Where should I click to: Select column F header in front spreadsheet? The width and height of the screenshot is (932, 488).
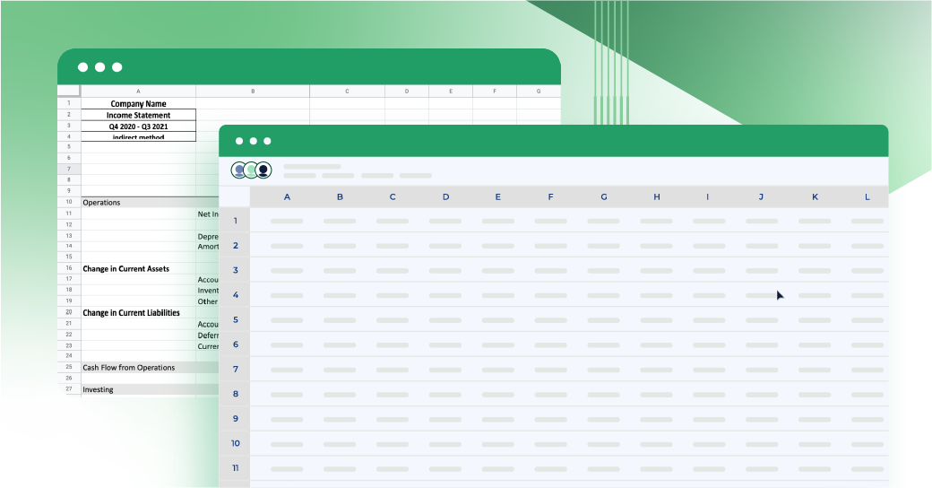[550, 197]
